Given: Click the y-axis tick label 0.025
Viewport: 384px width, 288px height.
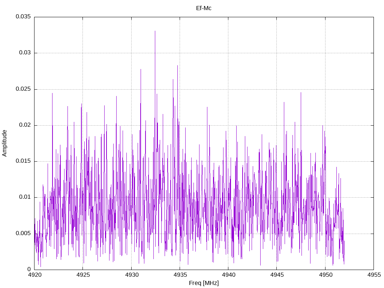Looking at the screenshot, I should click(x=23, y=89).
